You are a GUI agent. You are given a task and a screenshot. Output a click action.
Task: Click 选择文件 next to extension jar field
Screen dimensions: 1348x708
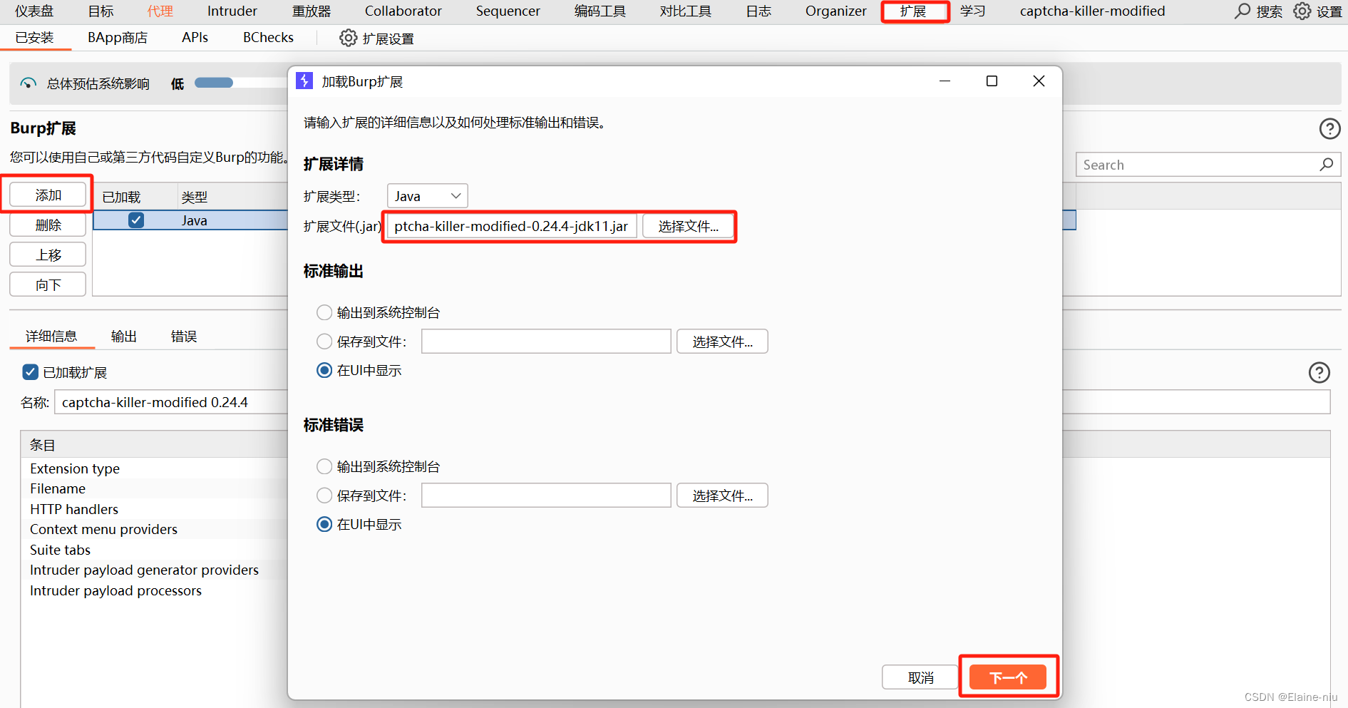point(688,226)
